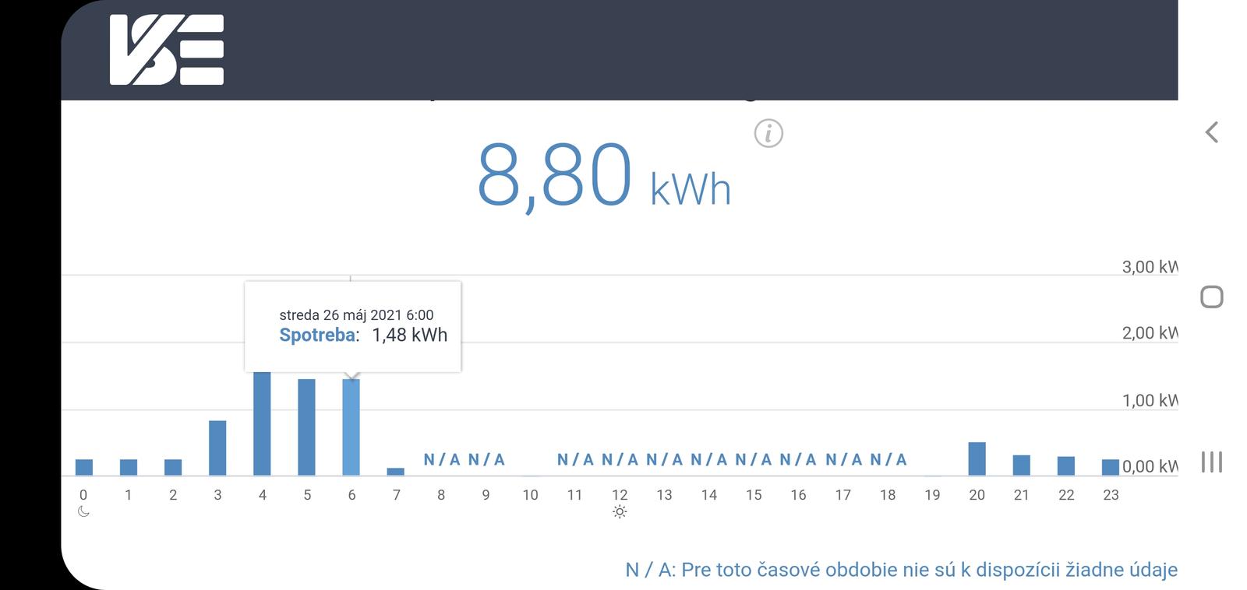Image resolution: width=1247 pixels, height=590 pixels.
Task: Select the highlighted 6:00 consumption bar
Action: 351,427
